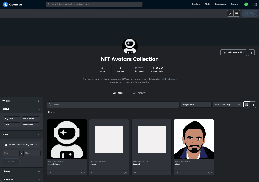Open the properties list icon beside the pencil

coord(236,13)
